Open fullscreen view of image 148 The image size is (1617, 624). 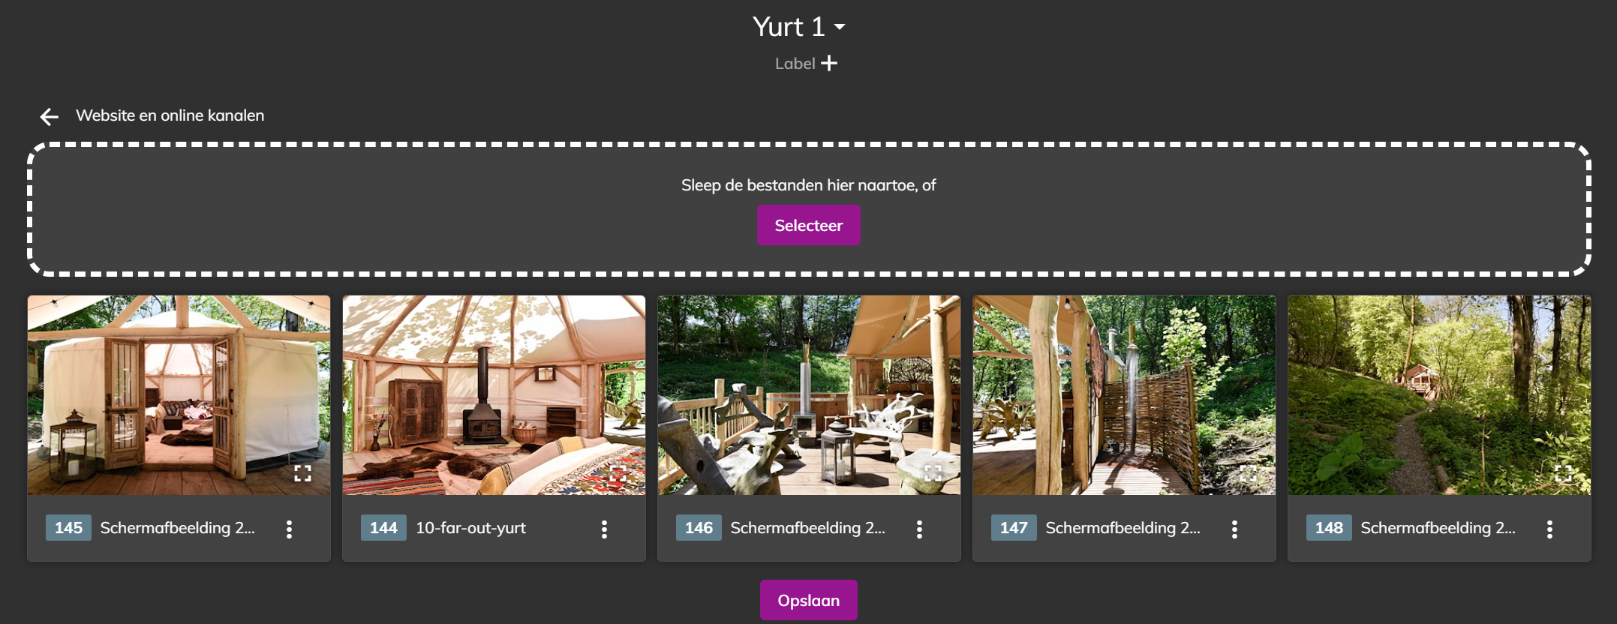point(1563,473)
